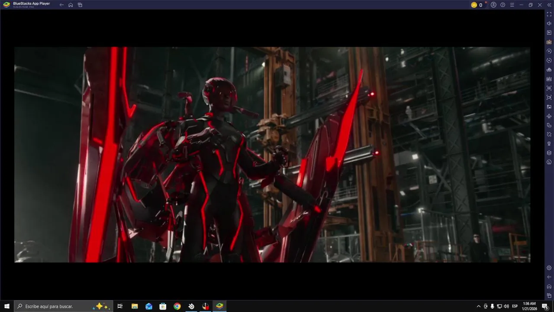Viewport: 554px width, 312px height.
Task: Open multi-instance manager sidebar icon
Action: [x=549, y=70]
